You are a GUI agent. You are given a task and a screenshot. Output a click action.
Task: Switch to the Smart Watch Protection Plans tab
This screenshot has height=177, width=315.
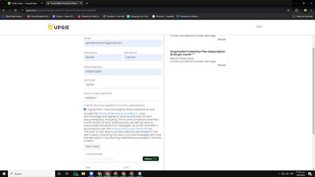[x=63, y=3]
